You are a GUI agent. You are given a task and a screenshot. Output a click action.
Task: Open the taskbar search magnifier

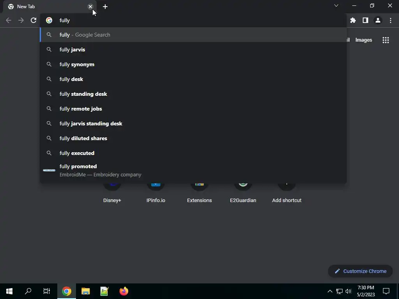click(x=28, y=291)
